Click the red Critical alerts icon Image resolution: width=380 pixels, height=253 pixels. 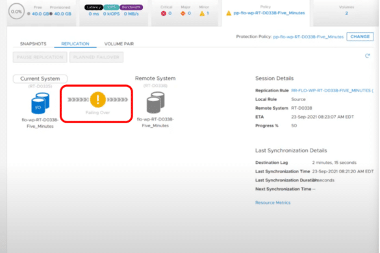pyautogui.click(x=164, y=14)
